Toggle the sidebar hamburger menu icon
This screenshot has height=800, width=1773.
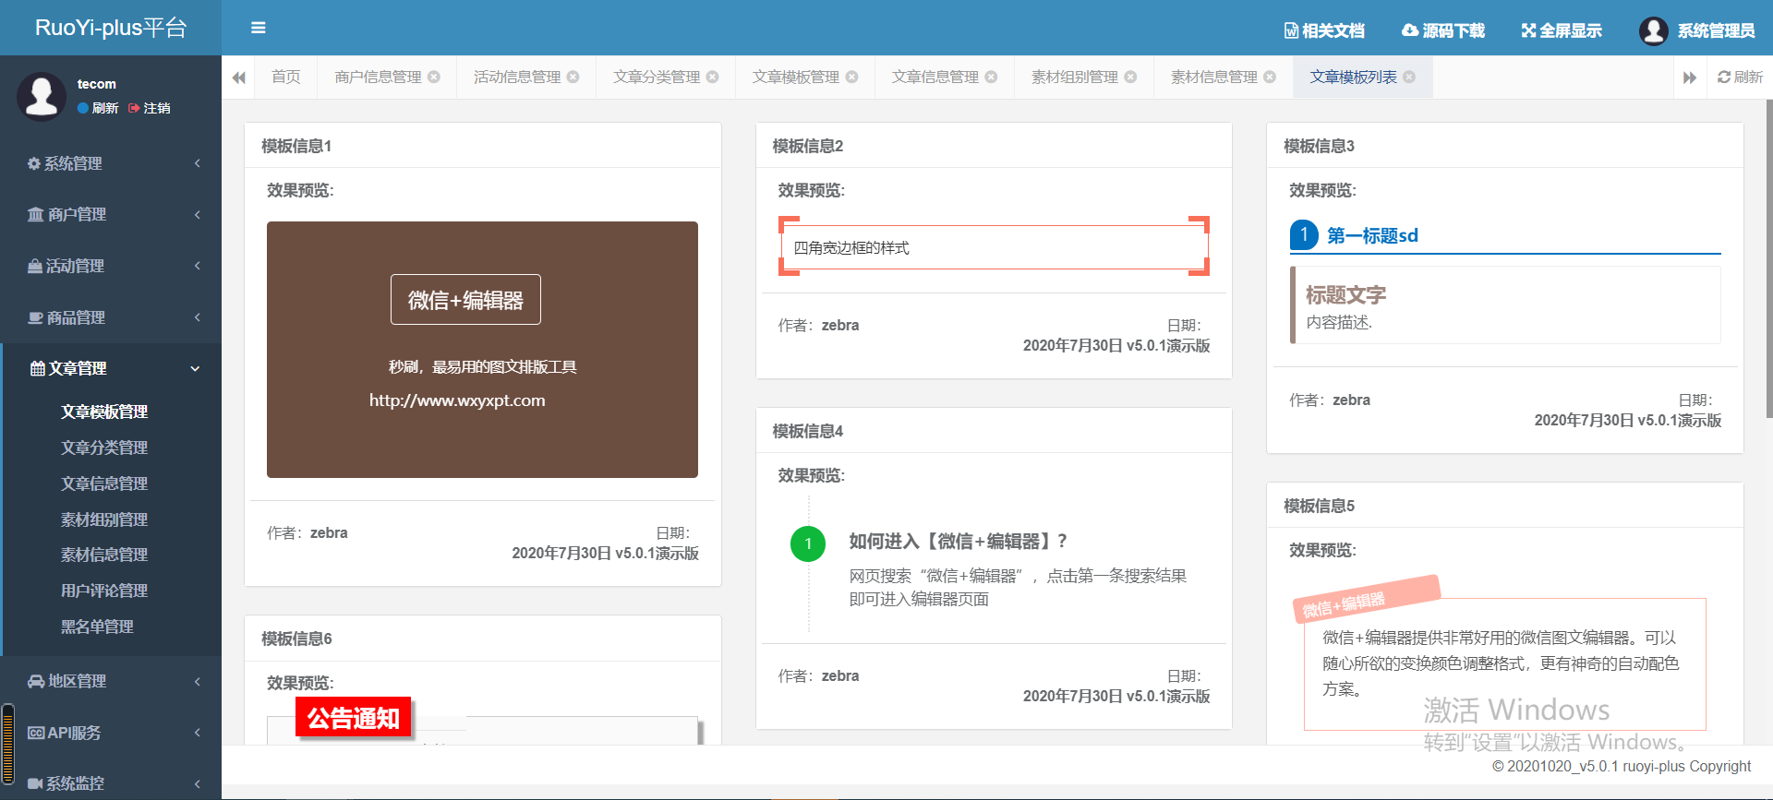[x=259, y=28]
